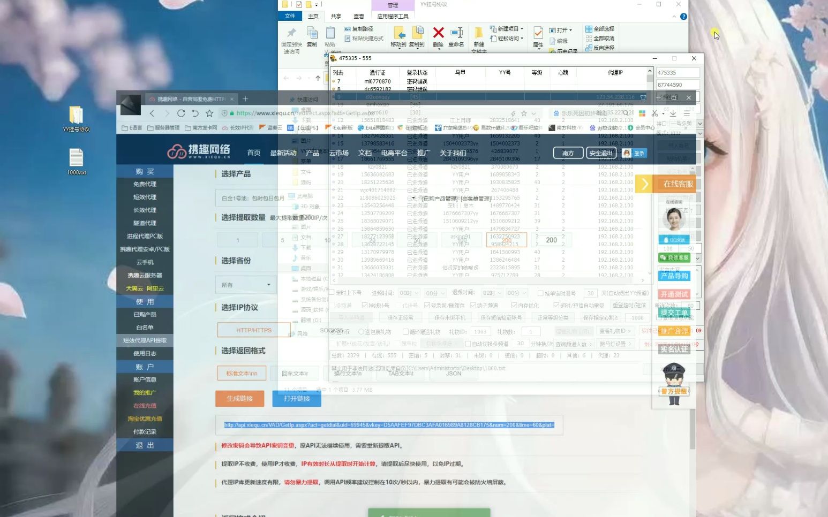Click the New folder (新建文件夹) icon
This screenshot has height=517, width=828.
coord(479,33)
